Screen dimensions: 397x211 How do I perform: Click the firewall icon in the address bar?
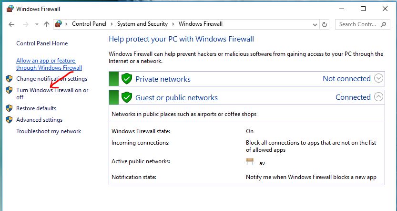(59, 24)
